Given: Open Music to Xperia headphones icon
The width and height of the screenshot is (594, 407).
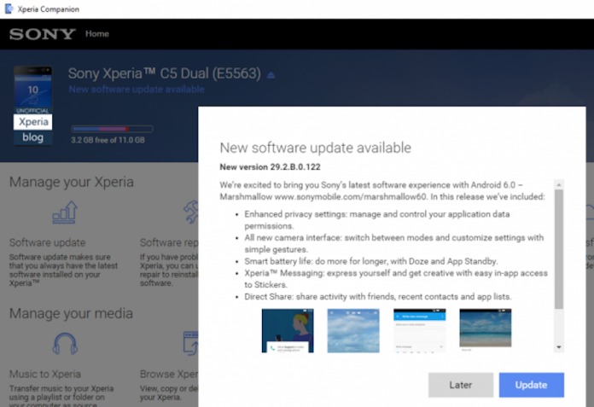Looking at the screenshot, I should tap(65, 343).
